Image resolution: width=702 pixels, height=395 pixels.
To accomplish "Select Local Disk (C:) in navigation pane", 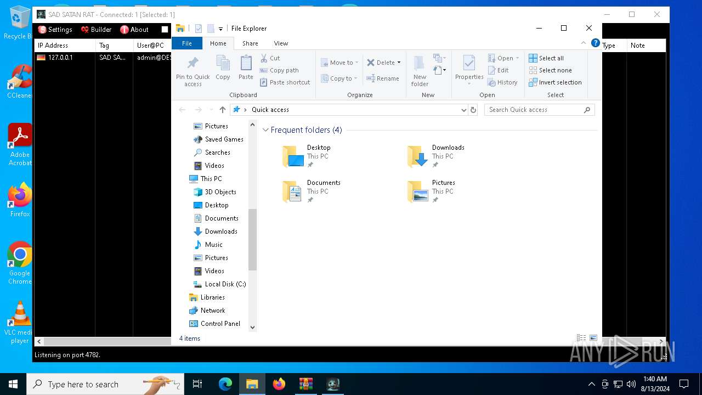I will (x=225, y=284).
